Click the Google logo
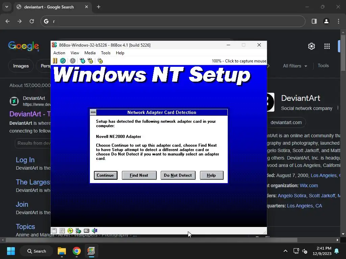 tap(24, 46)
